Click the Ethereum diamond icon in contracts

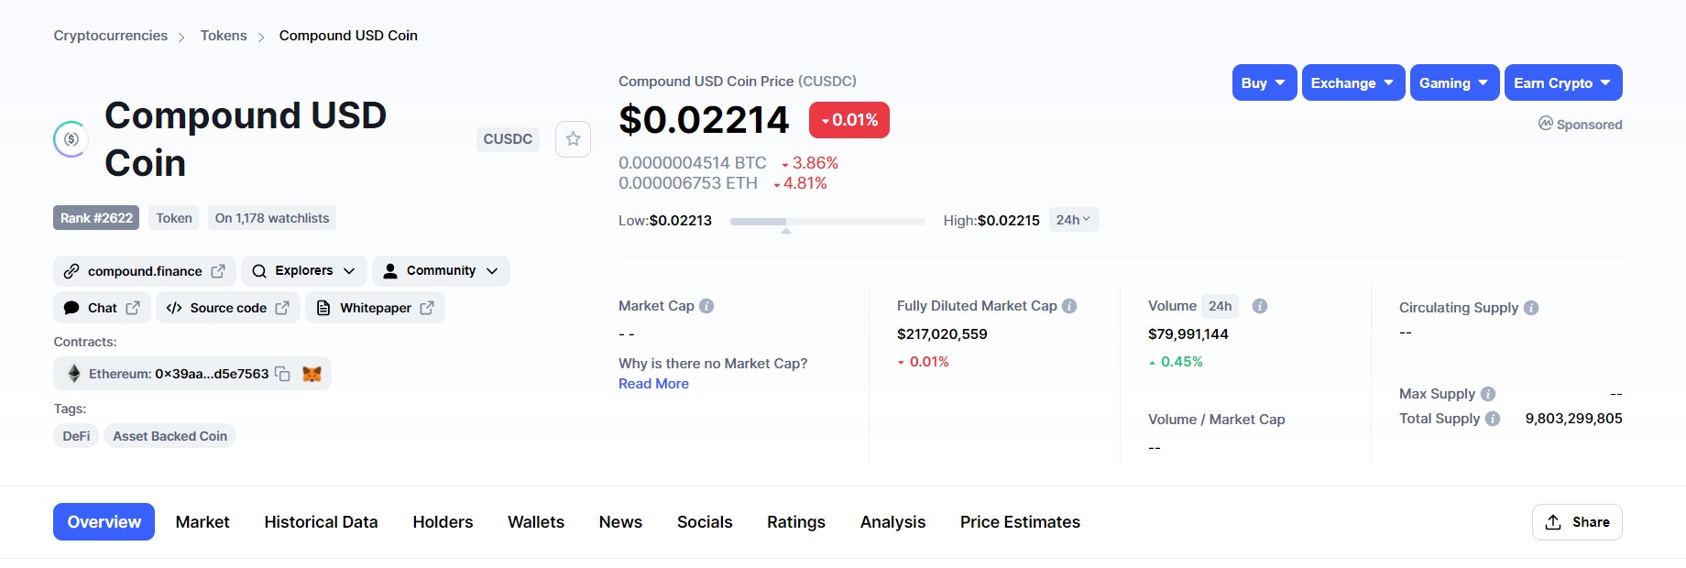pyautogui.click(x=74, y=374)
